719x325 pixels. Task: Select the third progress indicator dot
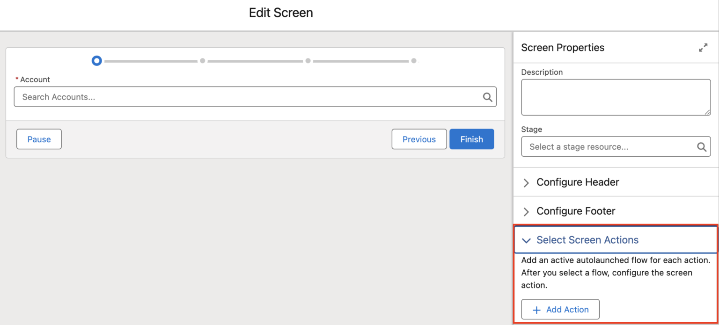click(308, 60)
